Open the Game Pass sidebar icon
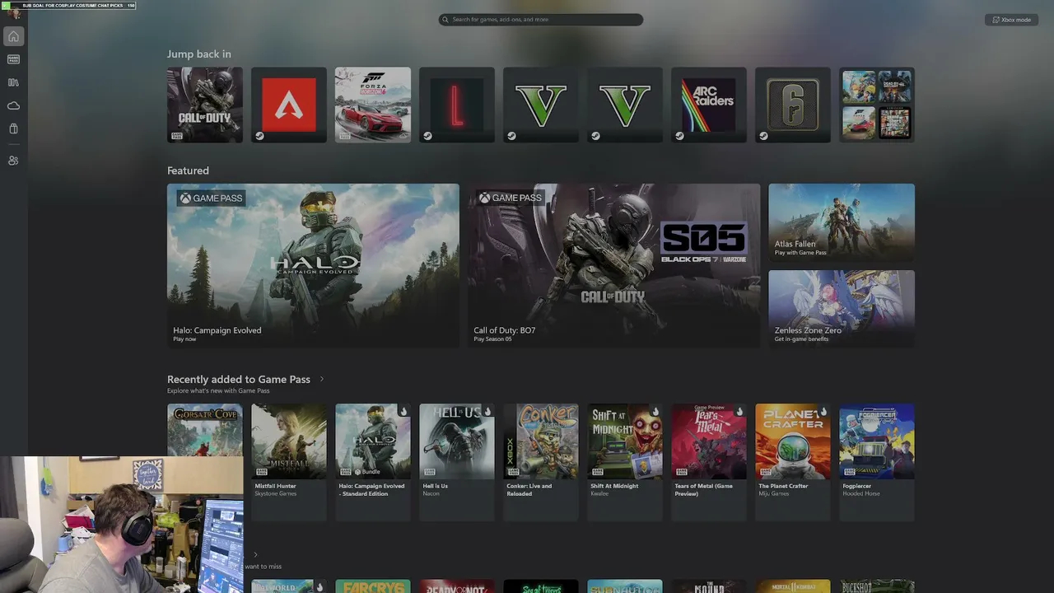1054x593 pixels. point(13,59)
